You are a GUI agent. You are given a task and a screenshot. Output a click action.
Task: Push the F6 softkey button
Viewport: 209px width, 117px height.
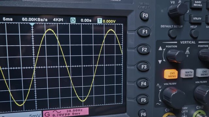click(142, 114)
